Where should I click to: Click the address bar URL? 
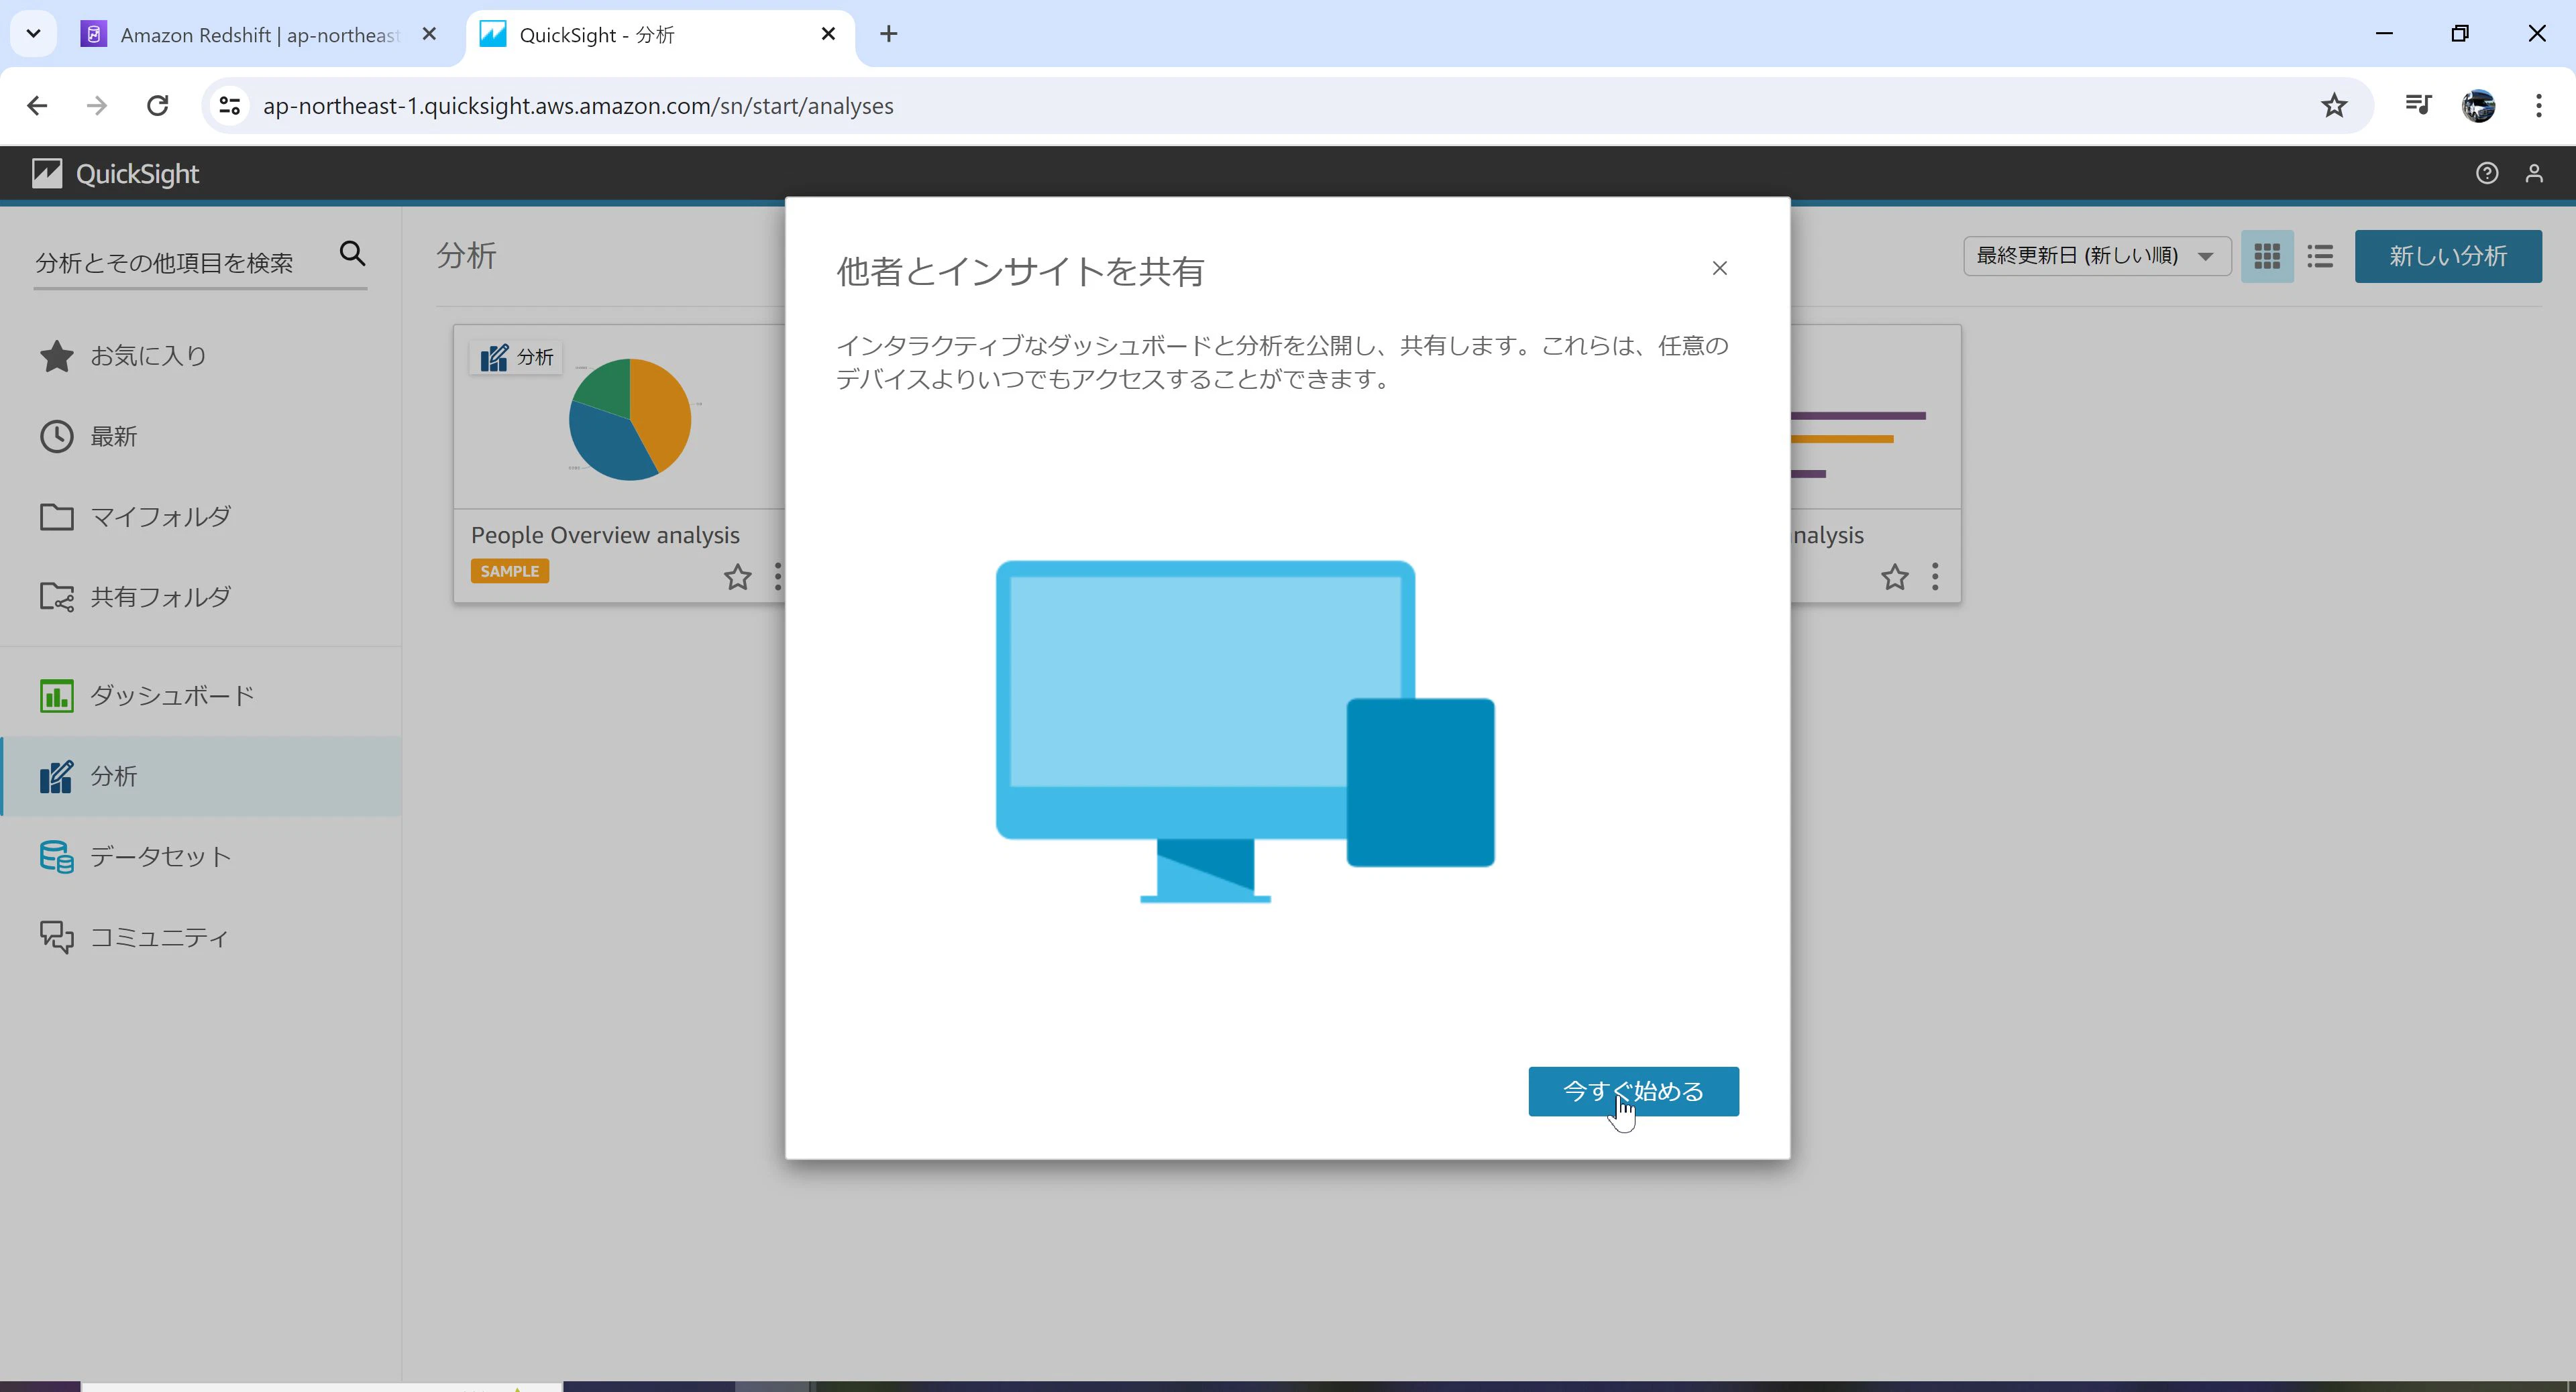click(578, 106)
